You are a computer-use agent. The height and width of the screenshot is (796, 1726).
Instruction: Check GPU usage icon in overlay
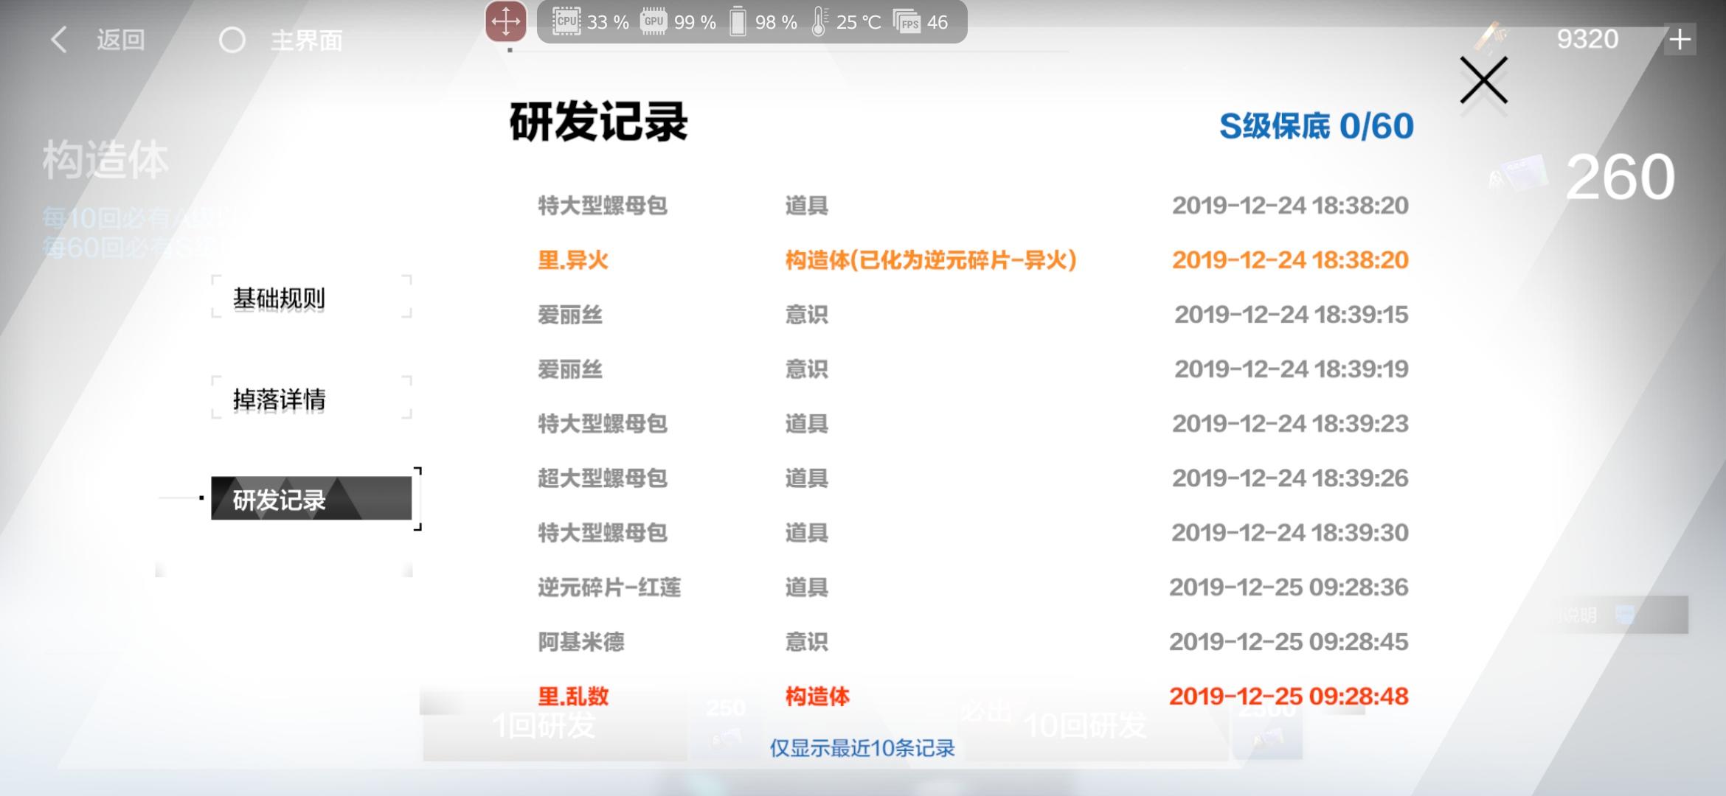(654, 21)
